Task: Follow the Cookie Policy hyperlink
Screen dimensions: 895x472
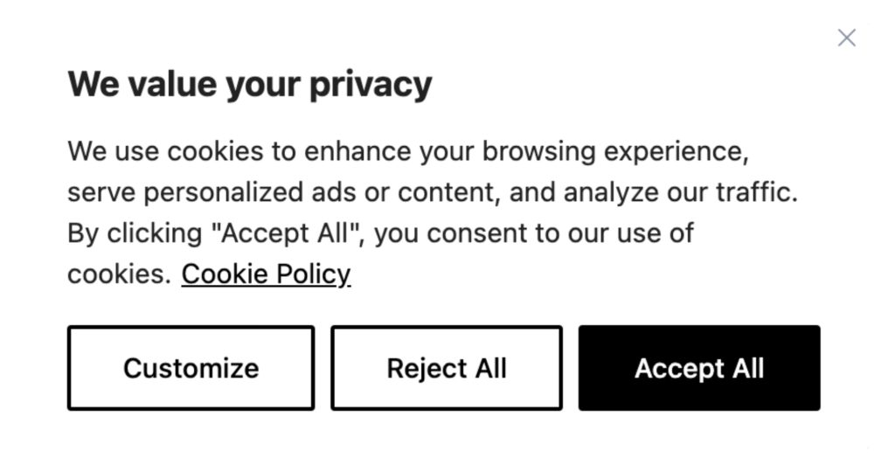Action: tap(266, 274)
